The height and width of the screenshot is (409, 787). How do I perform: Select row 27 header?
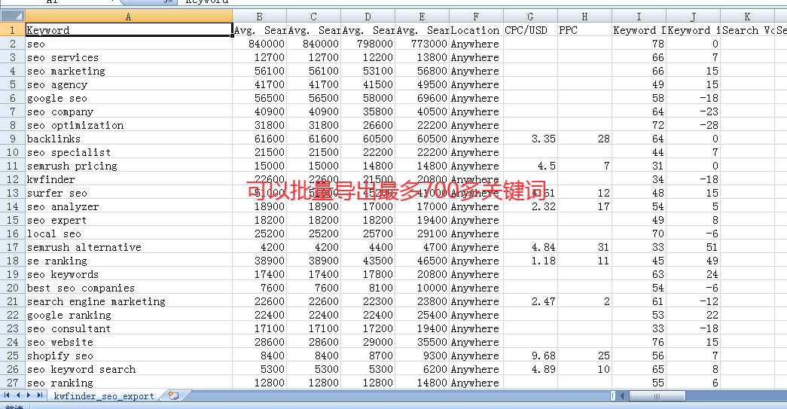click(x=13, y=383)
